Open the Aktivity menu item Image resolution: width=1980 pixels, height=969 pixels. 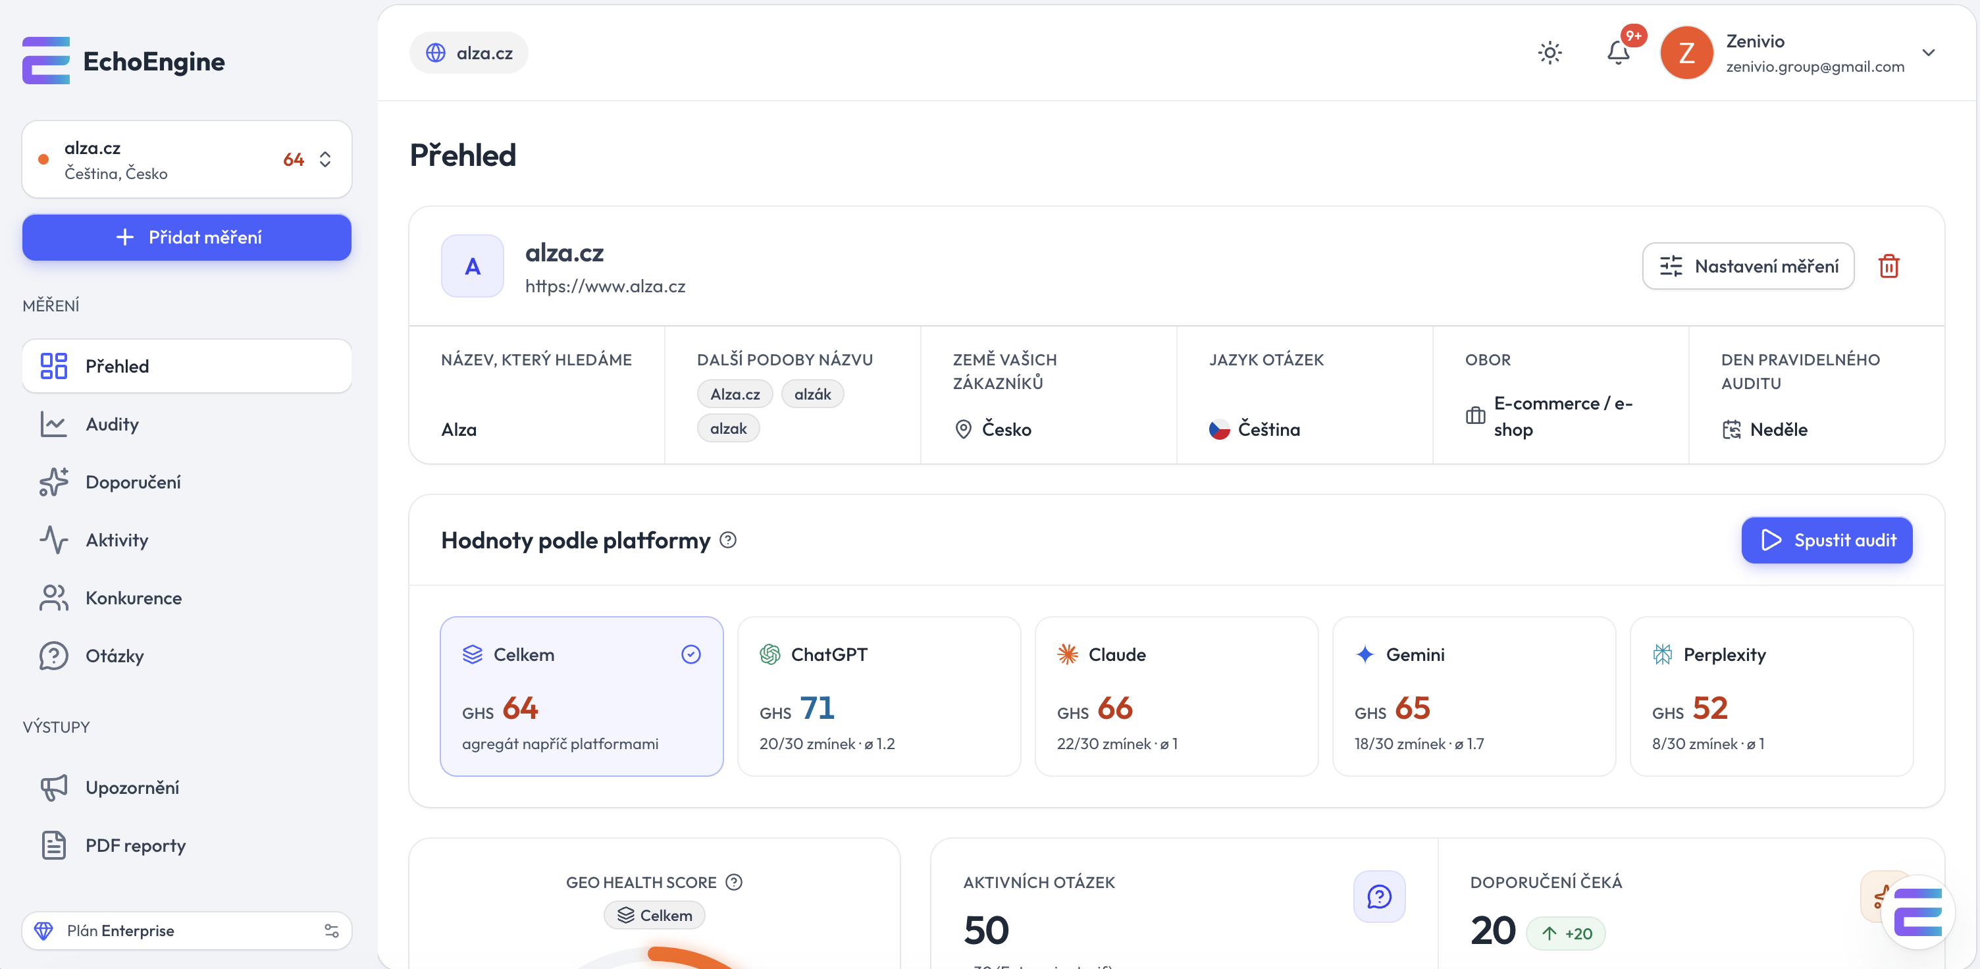tap(187, 539)
